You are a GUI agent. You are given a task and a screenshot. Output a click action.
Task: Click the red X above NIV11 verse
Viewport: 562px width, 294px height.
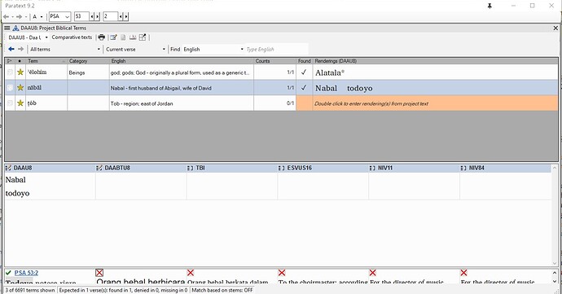point(373,273)
